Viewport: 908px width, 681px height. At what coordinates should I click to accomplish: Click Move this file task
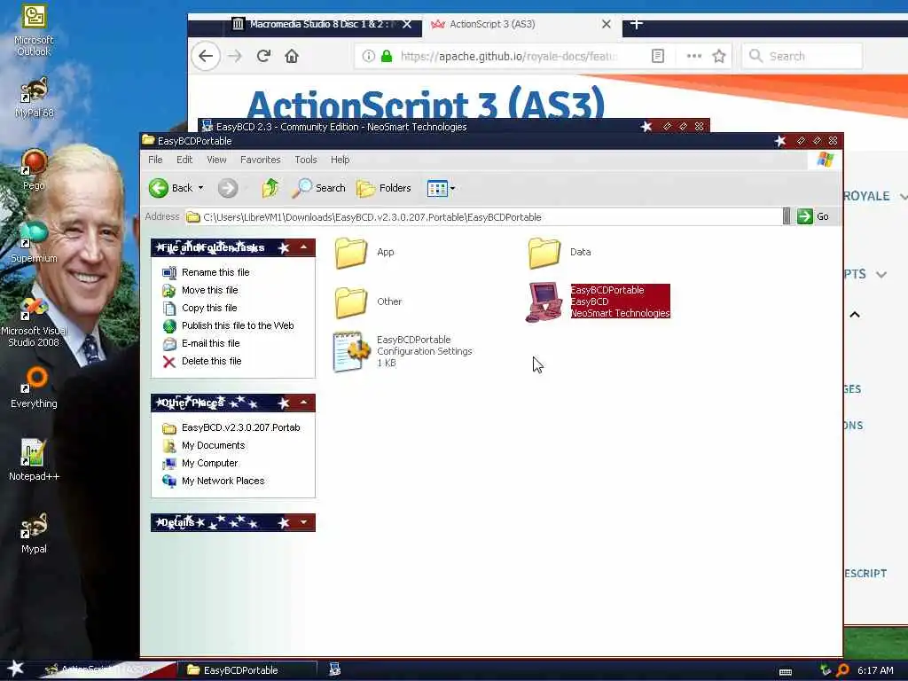pyautogui.click(x=200, y=290)
